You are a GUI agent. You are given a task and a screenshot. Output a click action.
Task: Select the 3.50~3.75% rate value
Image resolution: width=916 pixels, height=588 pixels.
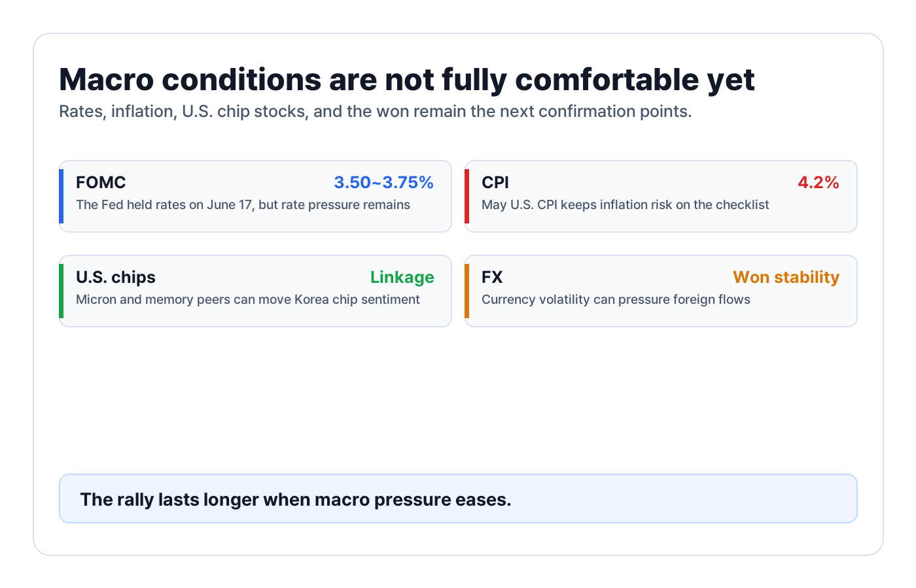[383, 182]
